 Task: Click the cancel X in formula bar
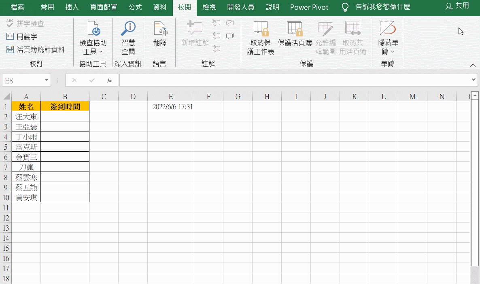tap(74, 80)
